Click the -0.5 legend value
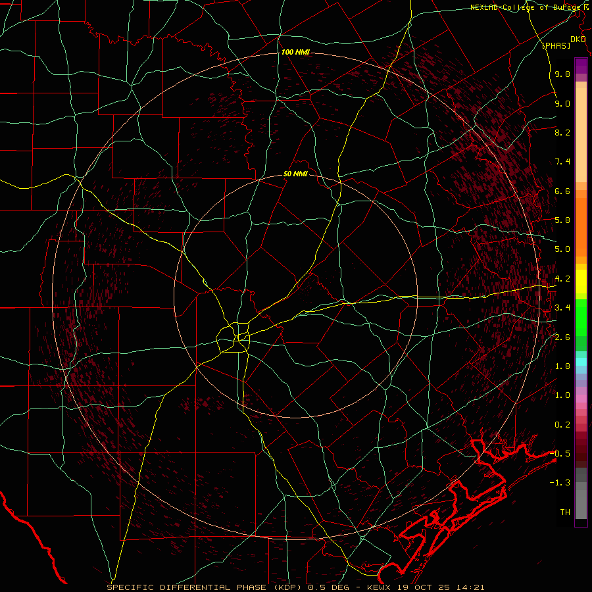 [560, 454]
